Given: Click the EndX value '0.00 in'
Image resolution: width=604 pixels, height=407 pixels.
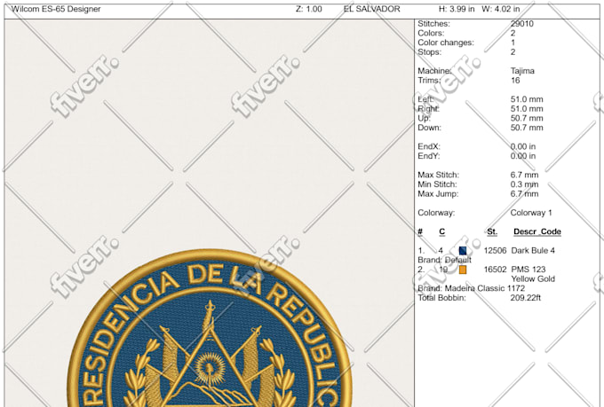Looking at the screenshot, I should pos(523,146).
